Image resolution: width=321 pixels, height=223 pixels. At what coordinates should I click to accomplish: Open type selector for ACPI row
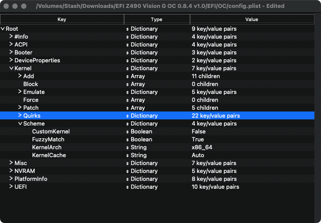[128, 45]
